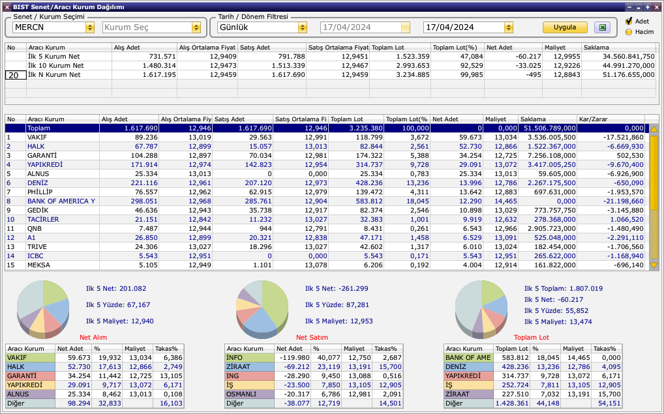Click the Net Satım pie chart

[x=262, y=309]
